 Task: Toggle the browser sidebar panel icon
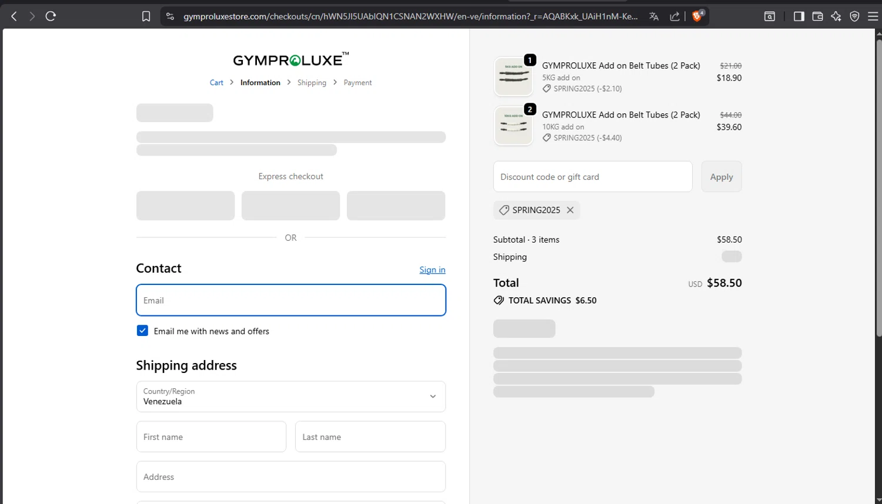point(799,16)
